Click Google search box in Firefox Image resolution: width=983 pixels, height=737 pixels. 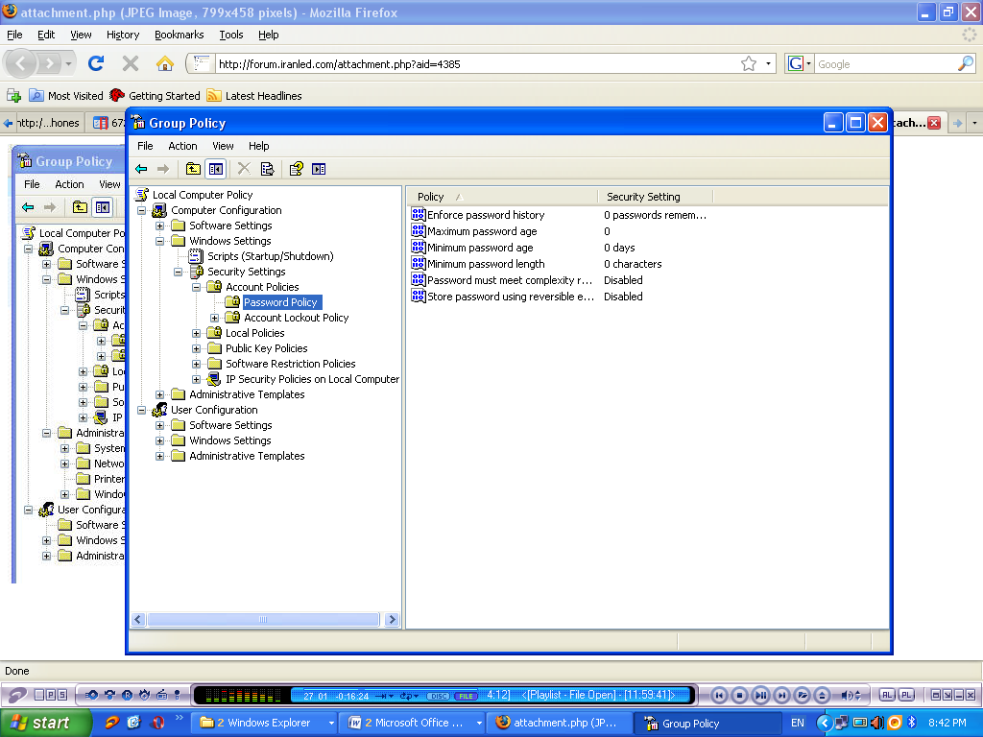click(x=886, y=64)
